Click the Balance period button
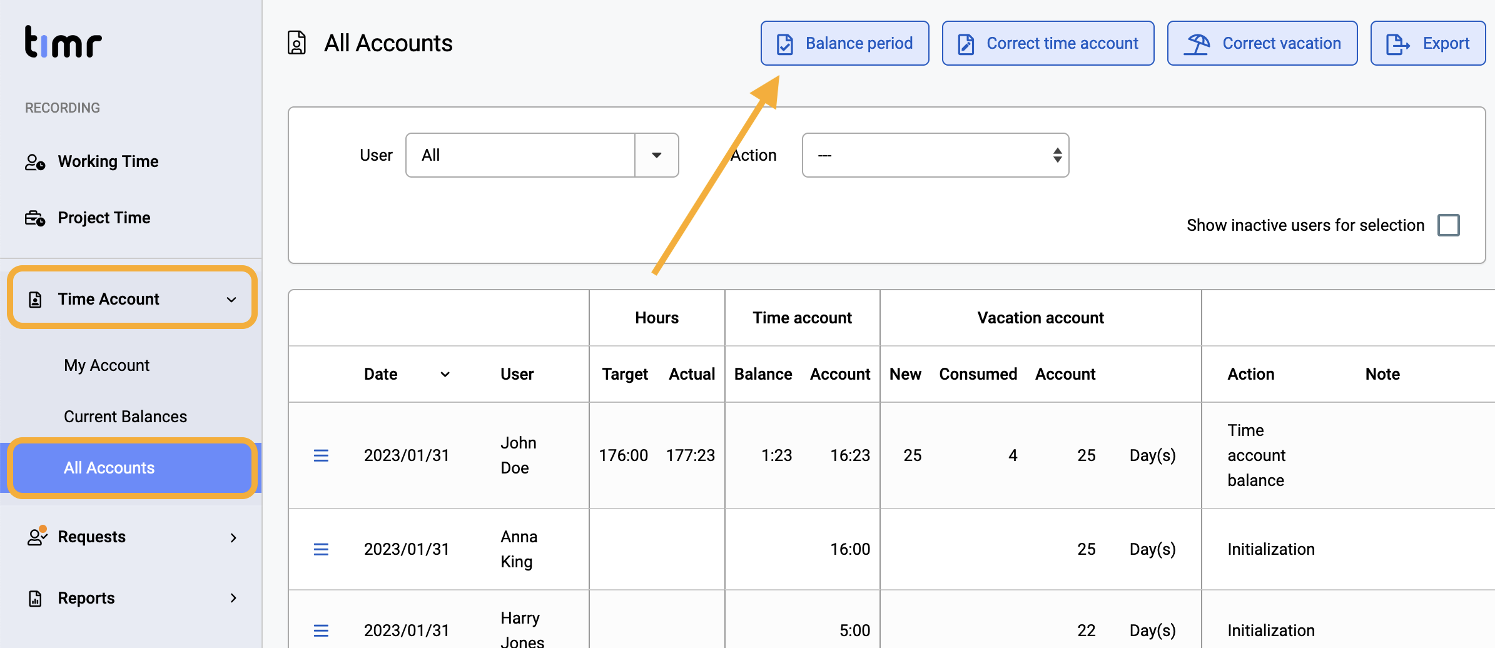1495x648 pixels. (x=844, y=43)
